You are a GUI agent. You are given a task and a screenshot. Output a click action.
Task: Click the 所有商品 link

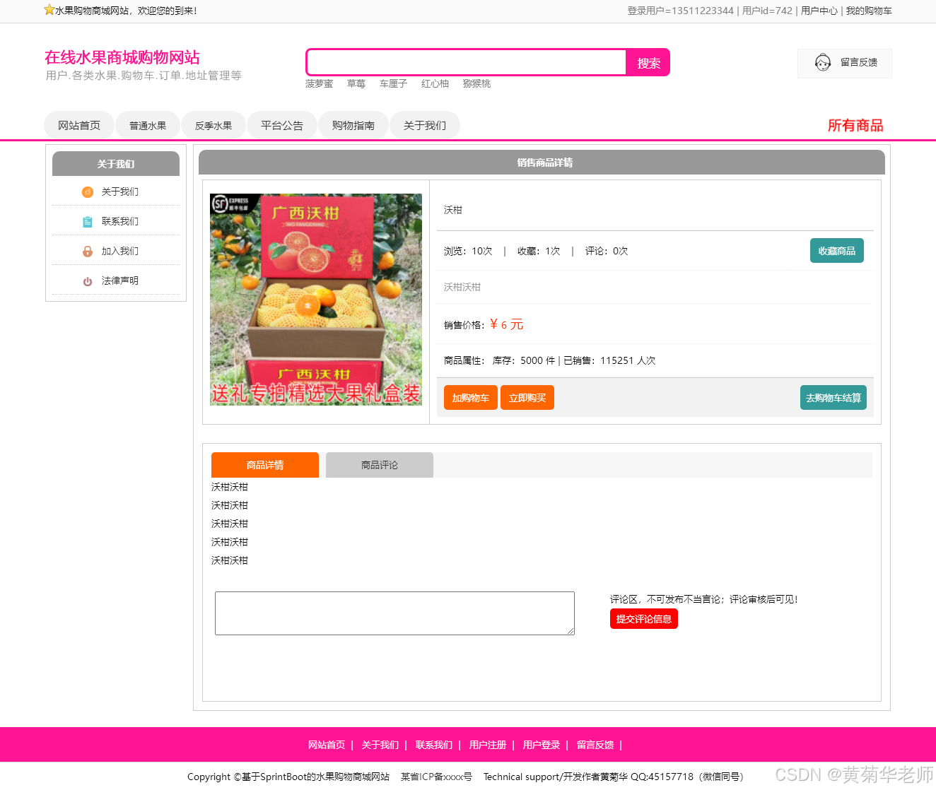pyautogui.click(x=855, y=125)
